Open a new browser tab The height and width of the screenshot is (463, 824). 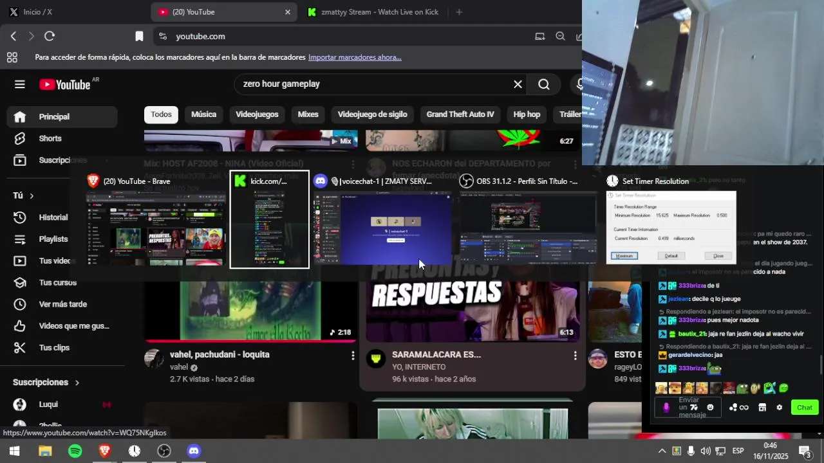pyautogui.click(x=459, y=12)
